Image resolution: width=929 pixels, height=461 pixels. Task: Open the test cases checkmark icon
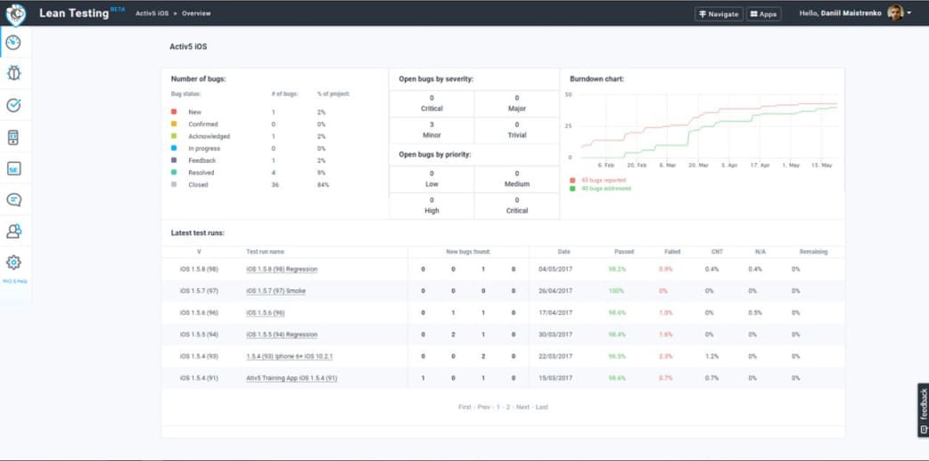coord(13,105)
